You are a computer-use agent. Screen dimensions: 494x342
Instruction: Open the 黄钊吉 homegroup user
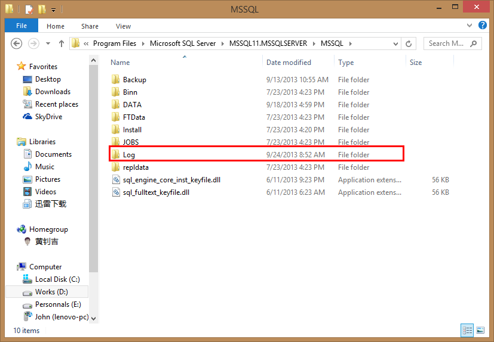tap(47, 241)
